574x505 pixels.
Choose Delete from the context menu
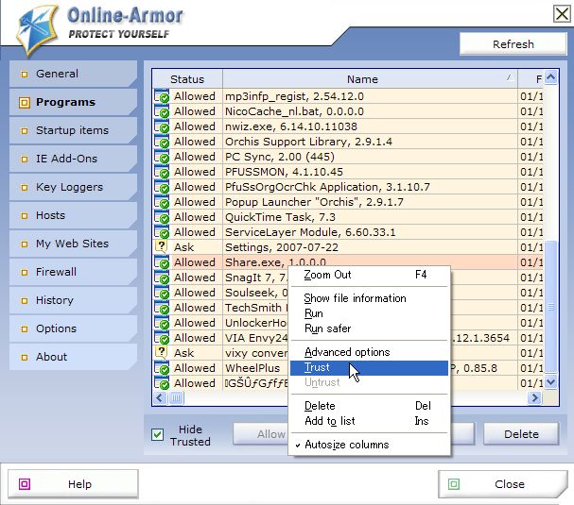[370, 406]
